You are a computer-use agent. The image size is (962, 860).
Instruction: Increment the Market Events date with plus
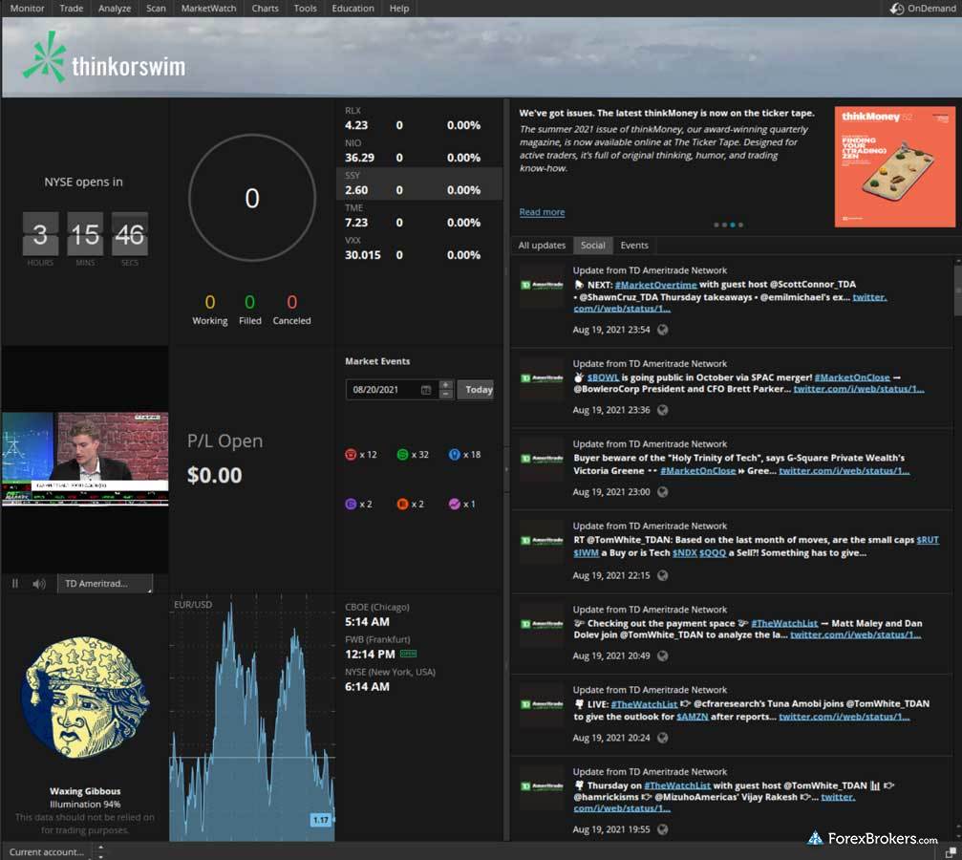[446, 384]
